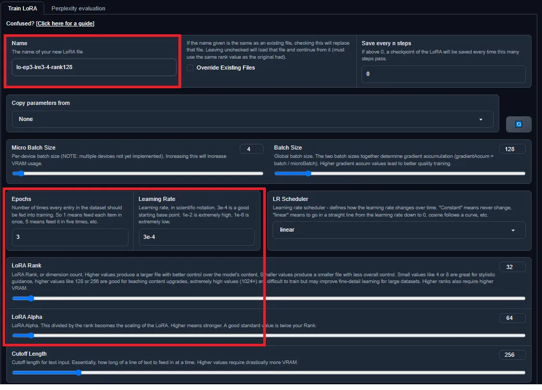Click the Micro Batch Size slider handle
This screenshot has width=542, height=390.
21,173
